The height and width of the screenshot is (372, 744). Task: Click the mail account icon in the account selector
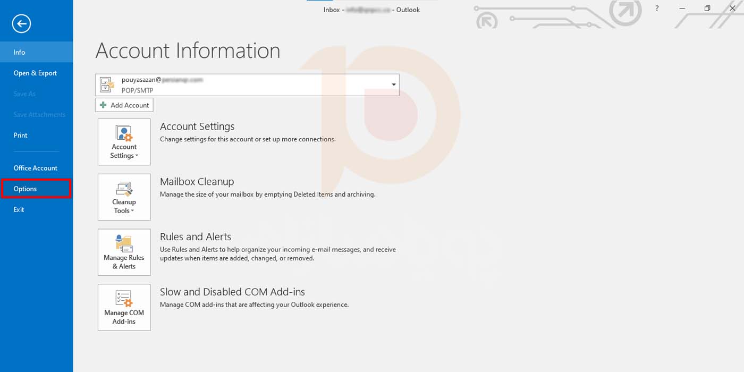coord(107,85)
